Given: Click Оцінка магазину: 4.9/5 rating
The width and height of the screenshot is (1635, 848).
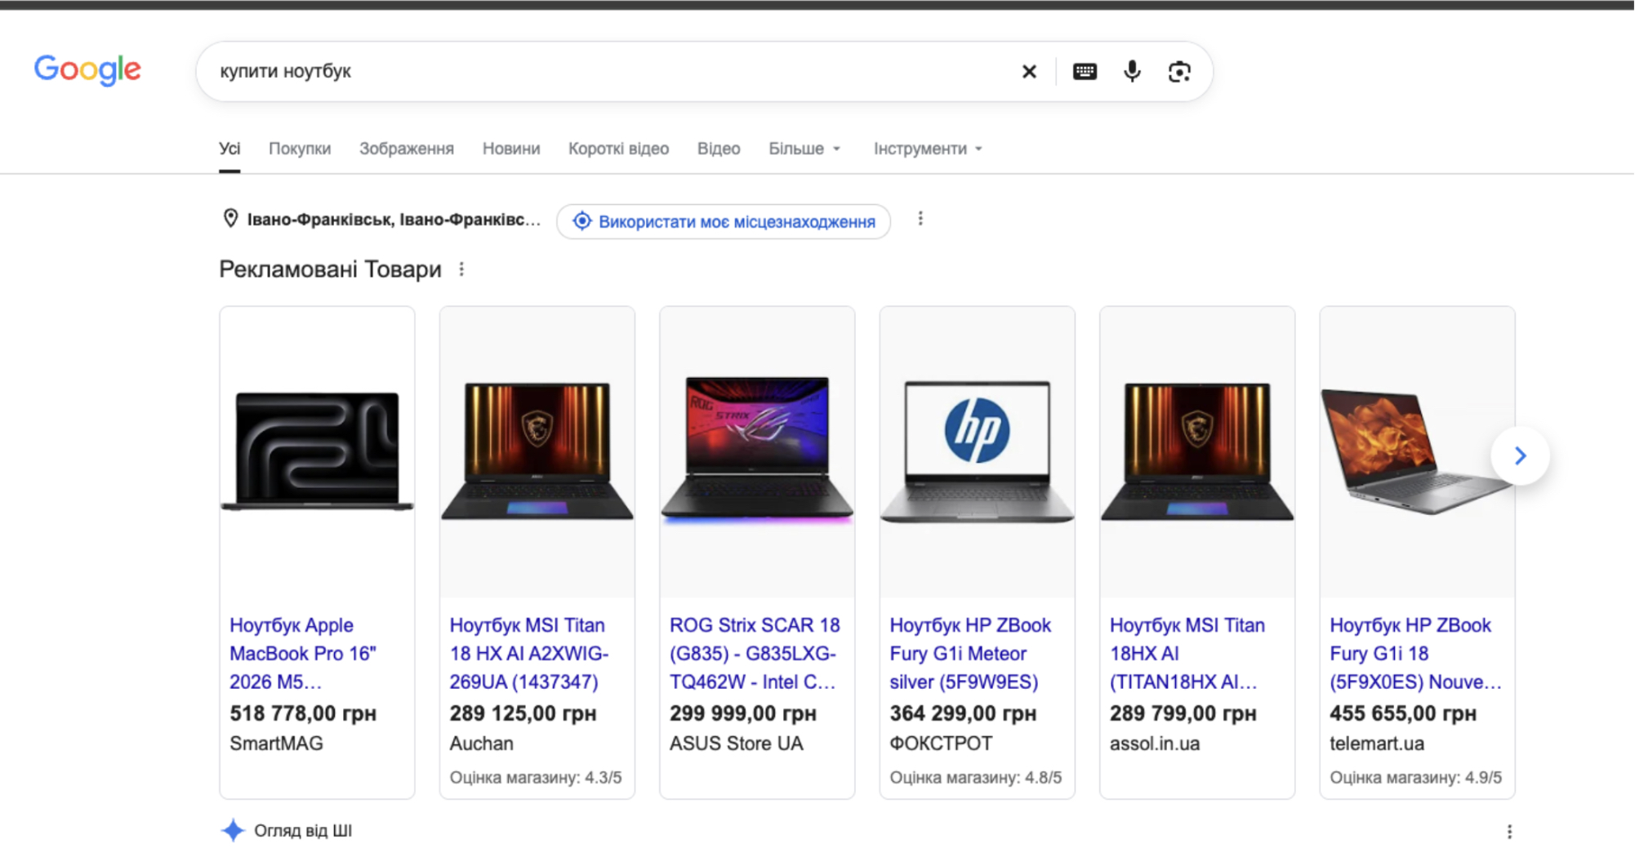Looking at the screenshot, I should (x=1416, y=777).
